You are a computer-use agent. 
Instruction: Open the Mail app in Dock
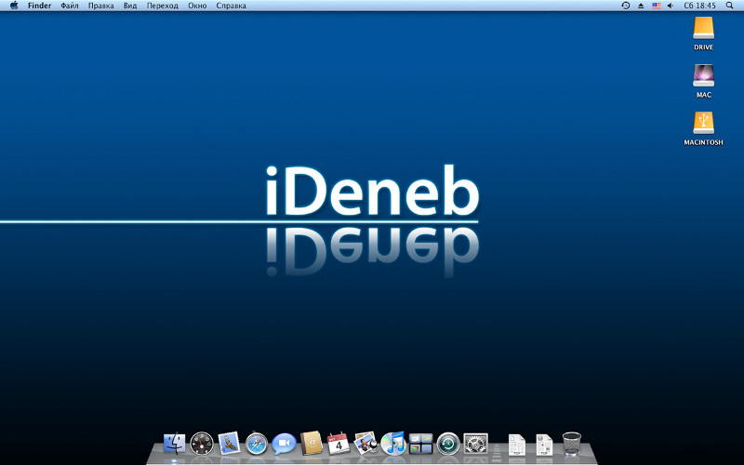coord(229,444)
